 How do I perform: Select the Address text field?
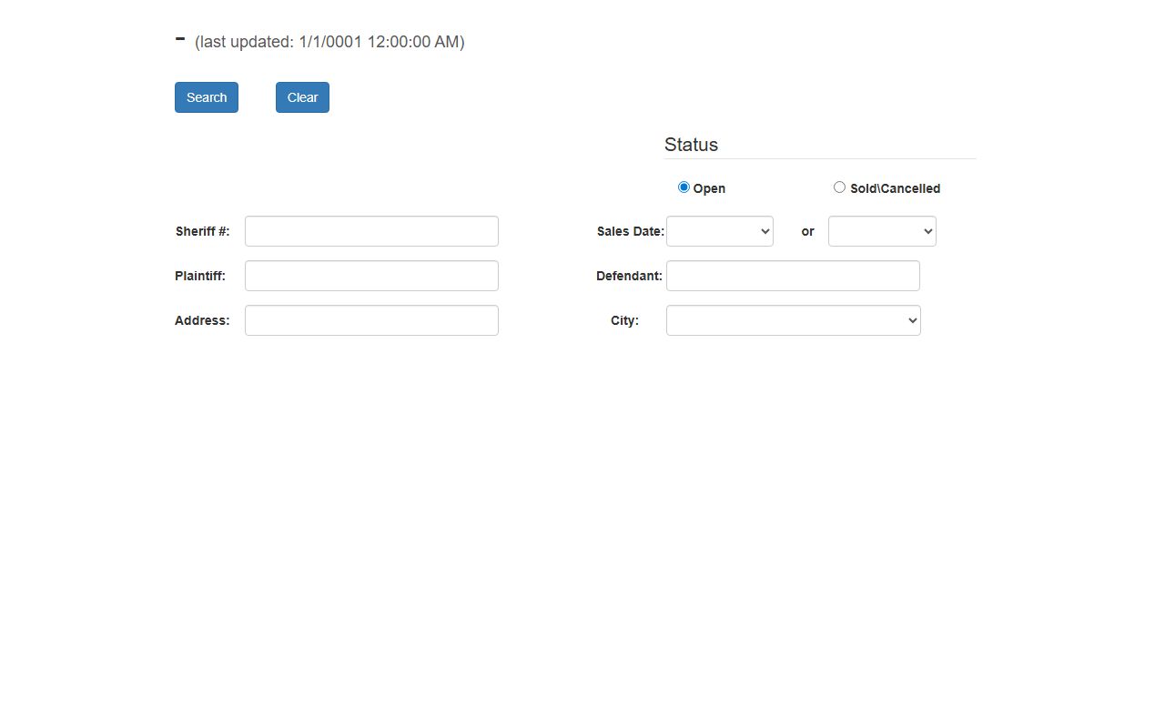[371, 320]
